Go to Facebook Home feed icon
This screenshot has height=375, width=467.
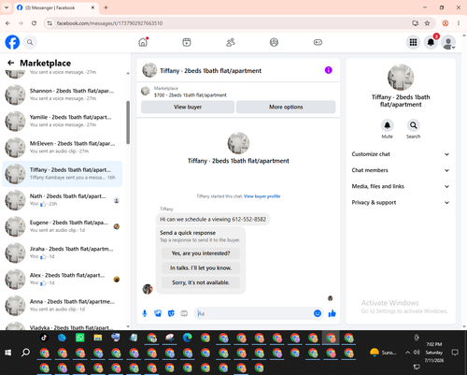[x=143, y=42]
